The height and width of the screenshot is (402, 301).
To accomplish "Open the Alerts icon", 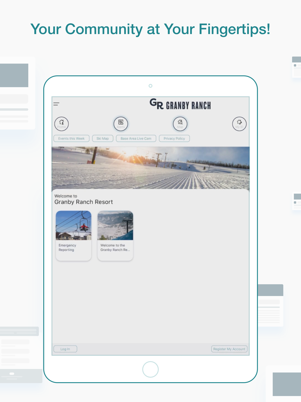I will point(121,124).
